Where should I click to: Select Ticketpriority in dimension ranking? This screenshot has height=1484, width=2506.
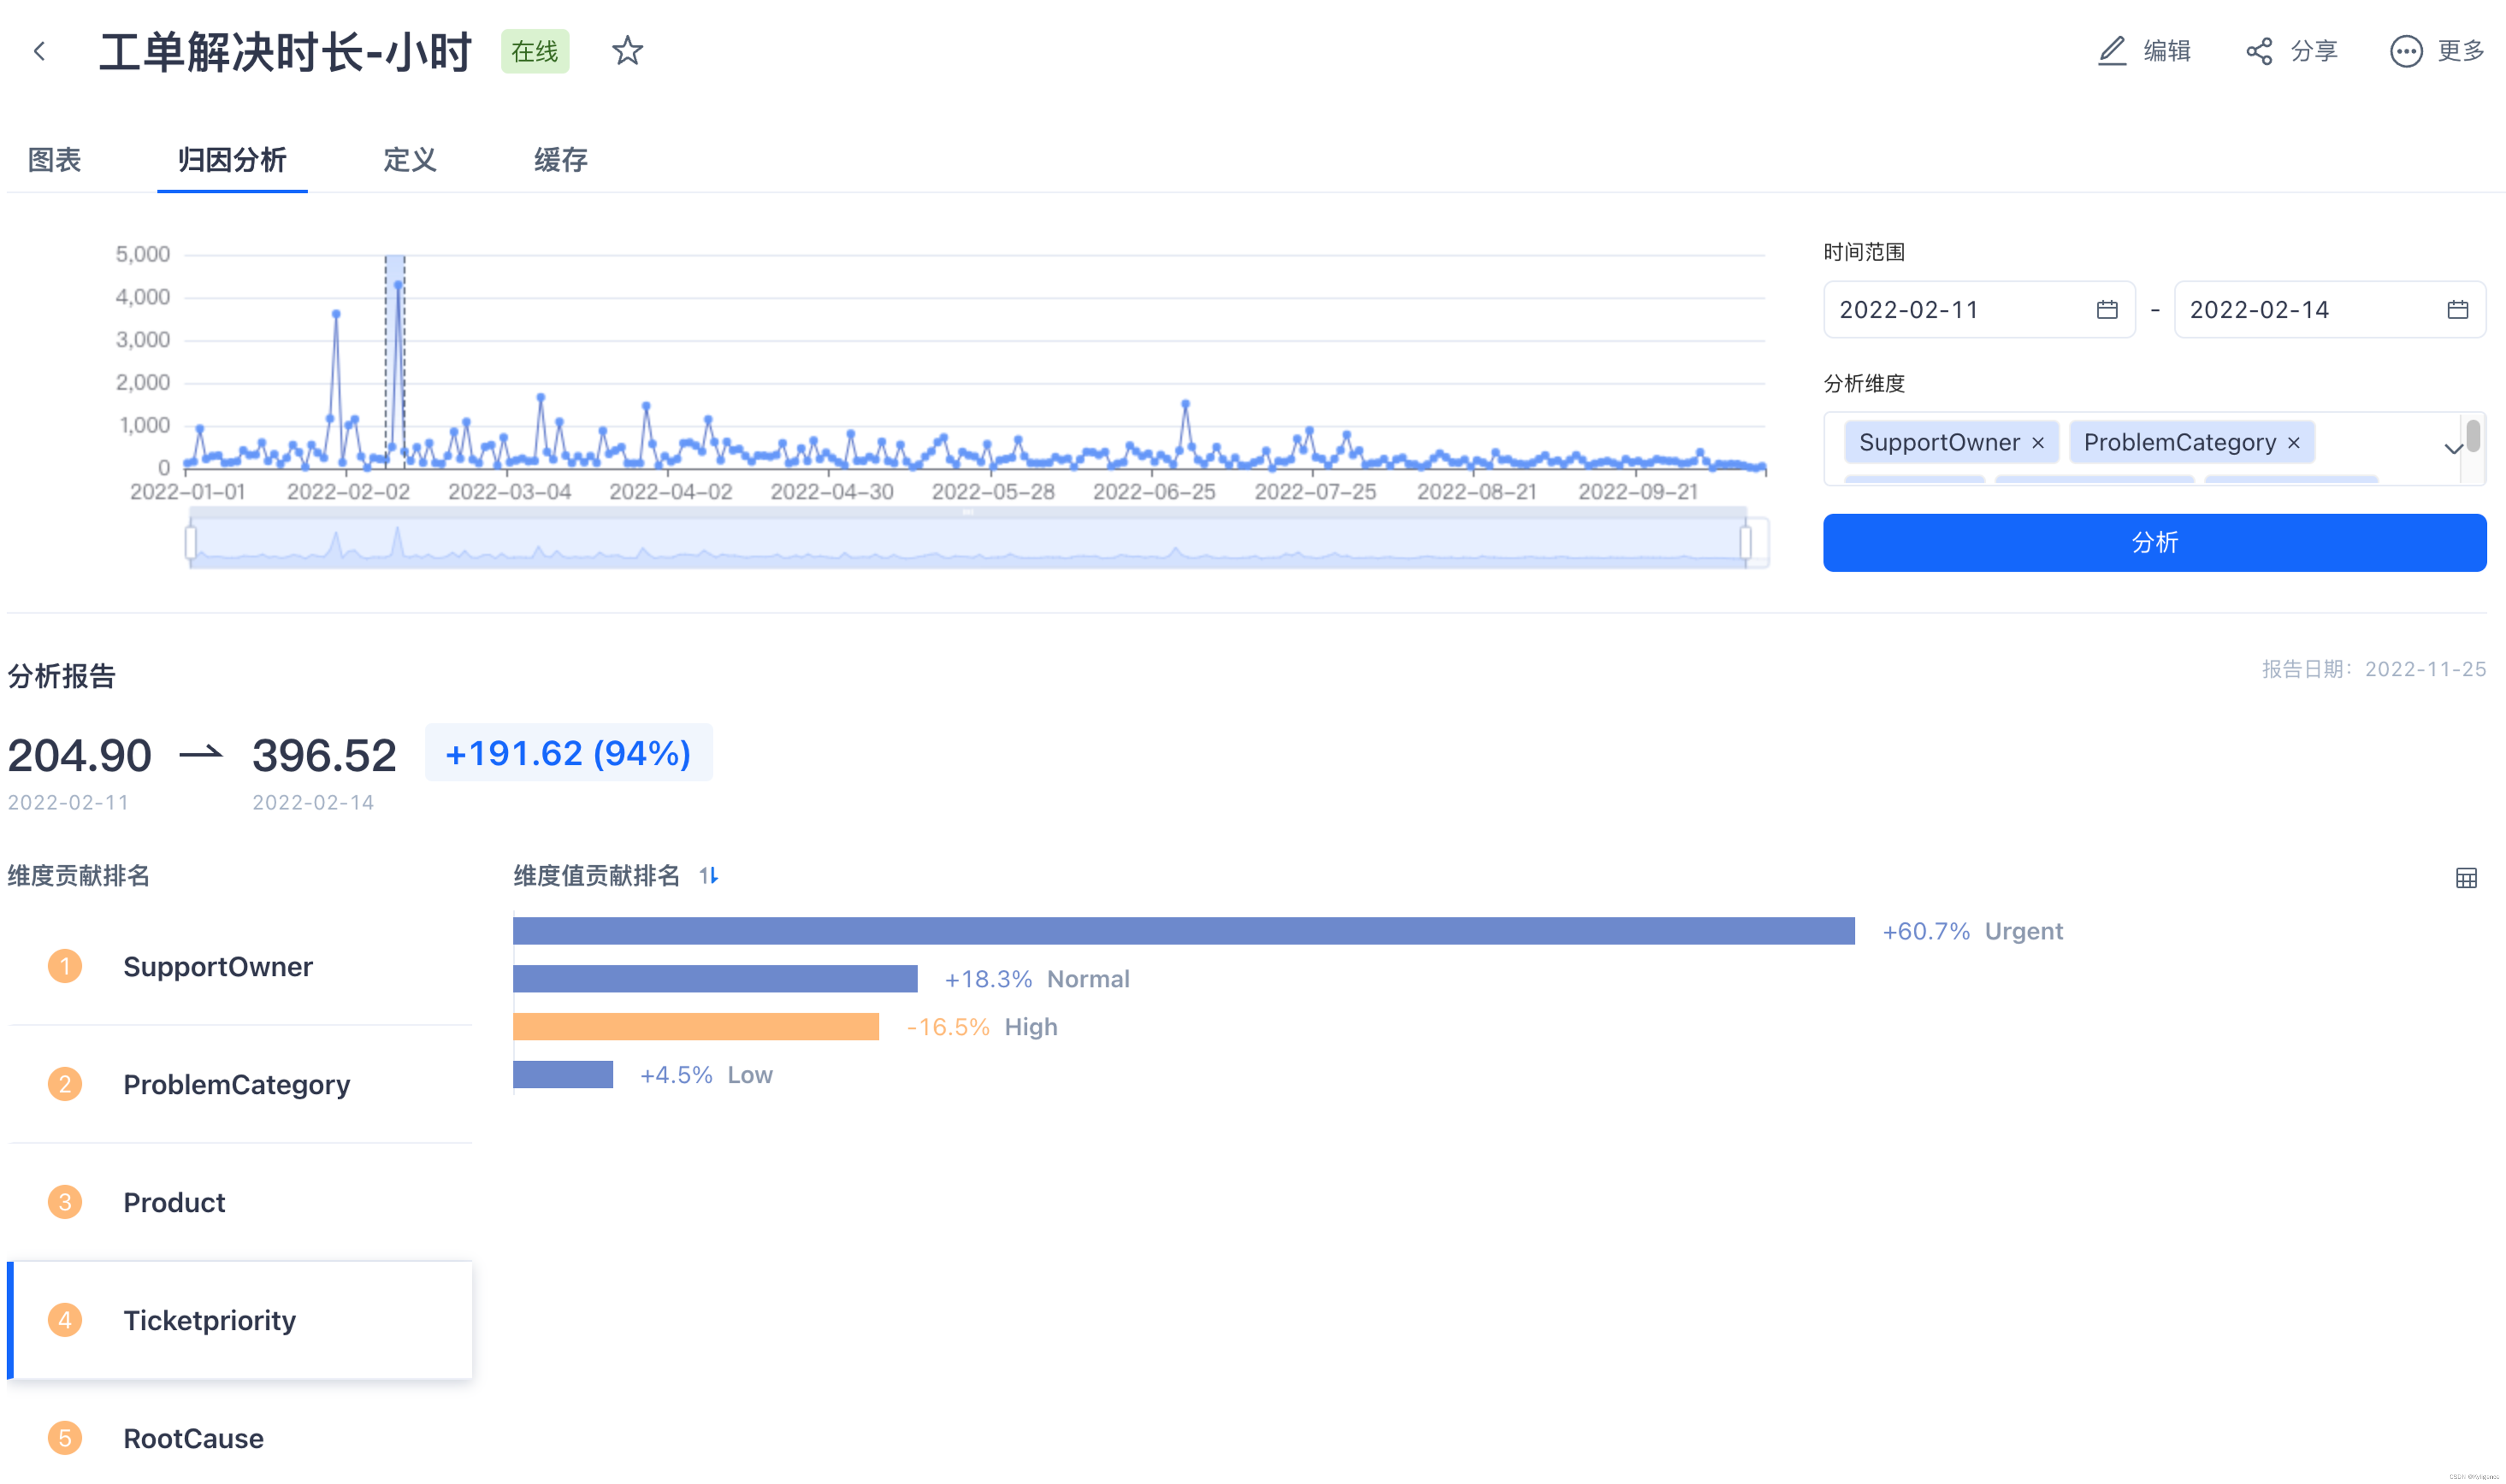tap(209, 1320)
